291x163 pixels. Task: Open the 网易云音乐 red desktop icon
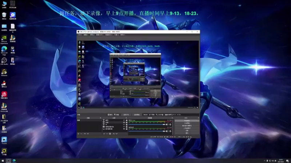[x=4, y=95]
